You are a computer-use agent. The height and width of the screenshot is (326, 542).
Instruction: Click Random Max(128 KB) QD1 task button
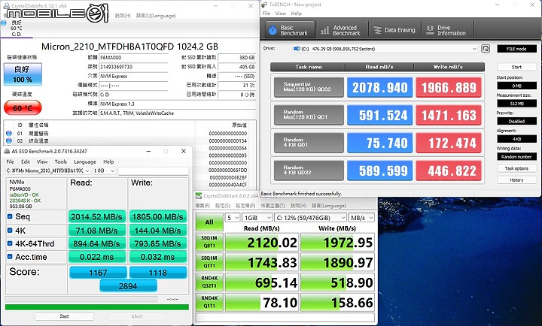click(x=309, y=115)
